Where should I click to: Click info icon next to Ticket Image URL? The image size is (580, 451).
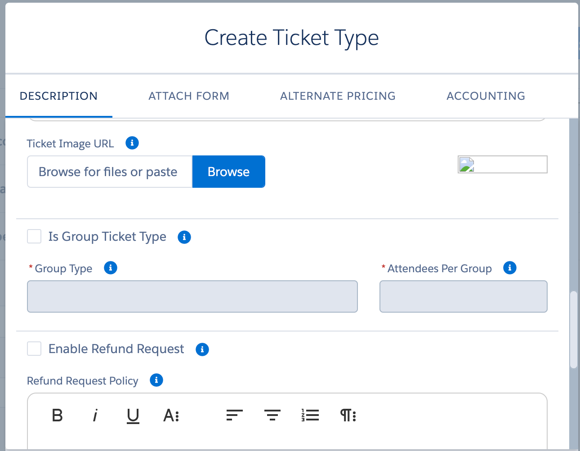click(132, 143)
